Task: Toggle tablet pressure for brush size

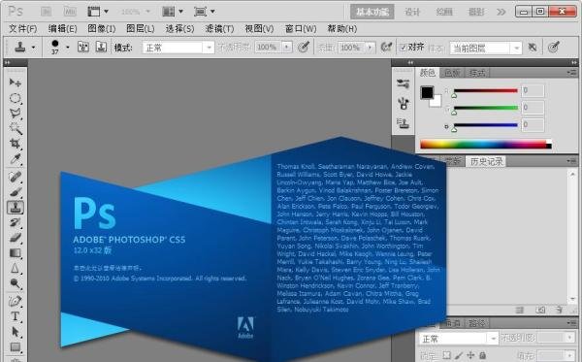Action: 554,48
